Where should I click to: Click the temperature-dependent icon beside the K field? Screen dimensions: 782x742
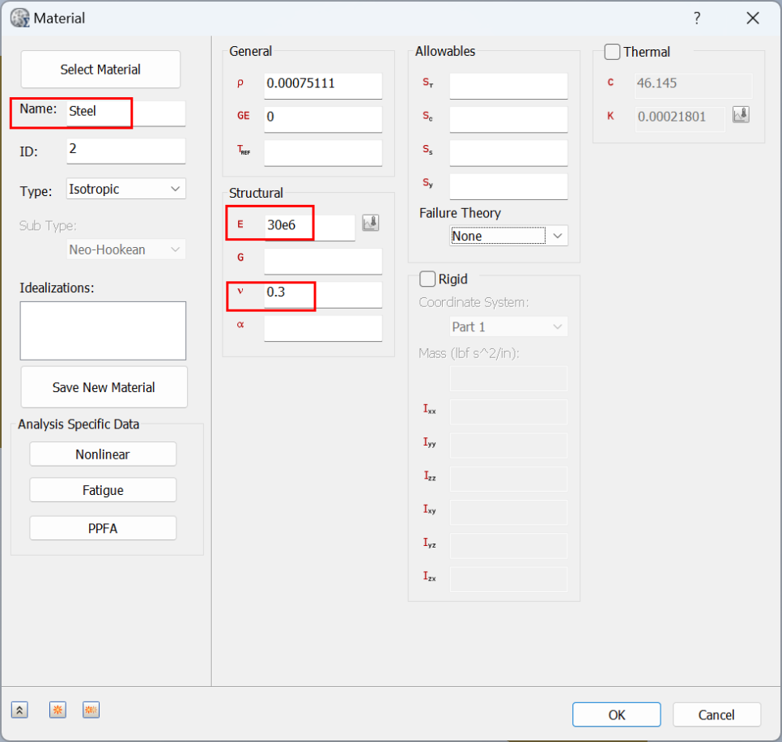741,115
